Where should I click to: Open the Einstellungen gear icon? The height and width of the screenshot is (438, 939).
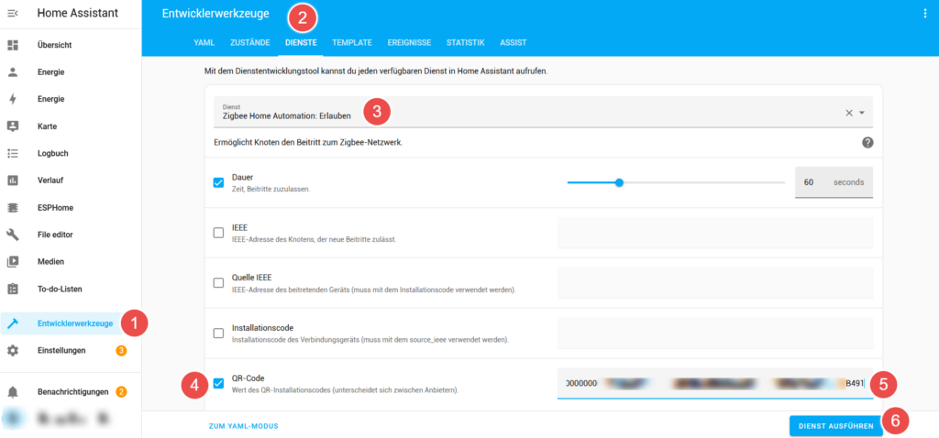point(13,351)
